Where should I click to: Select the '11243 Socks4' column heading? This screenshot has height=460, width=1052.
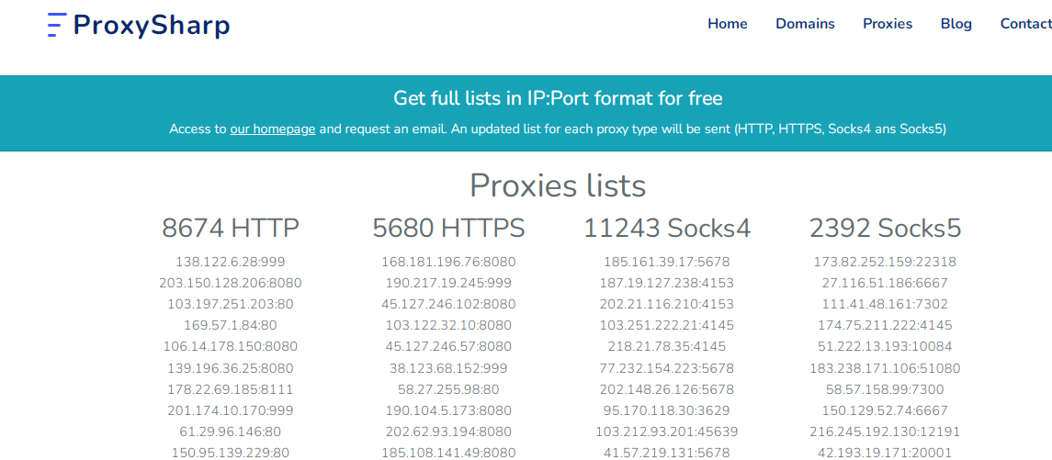pos(667,229)
